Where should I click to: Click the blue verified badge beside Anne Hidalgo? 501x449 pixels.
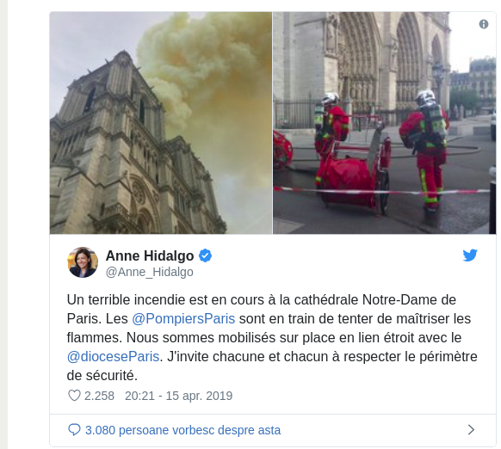click(205, 255)
